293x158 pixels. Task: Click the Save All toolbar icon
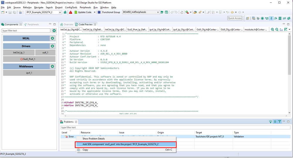(14, 12)
